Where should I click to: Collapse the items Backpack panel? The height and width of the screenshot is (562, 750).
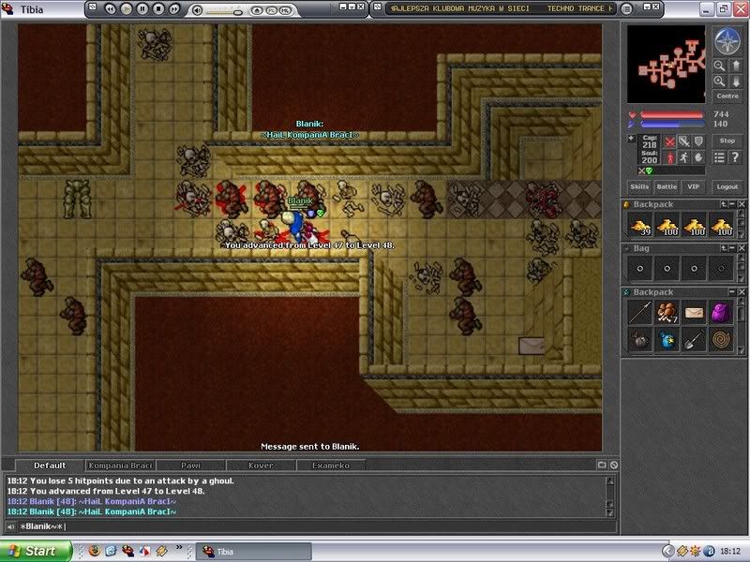click(733, 291)
